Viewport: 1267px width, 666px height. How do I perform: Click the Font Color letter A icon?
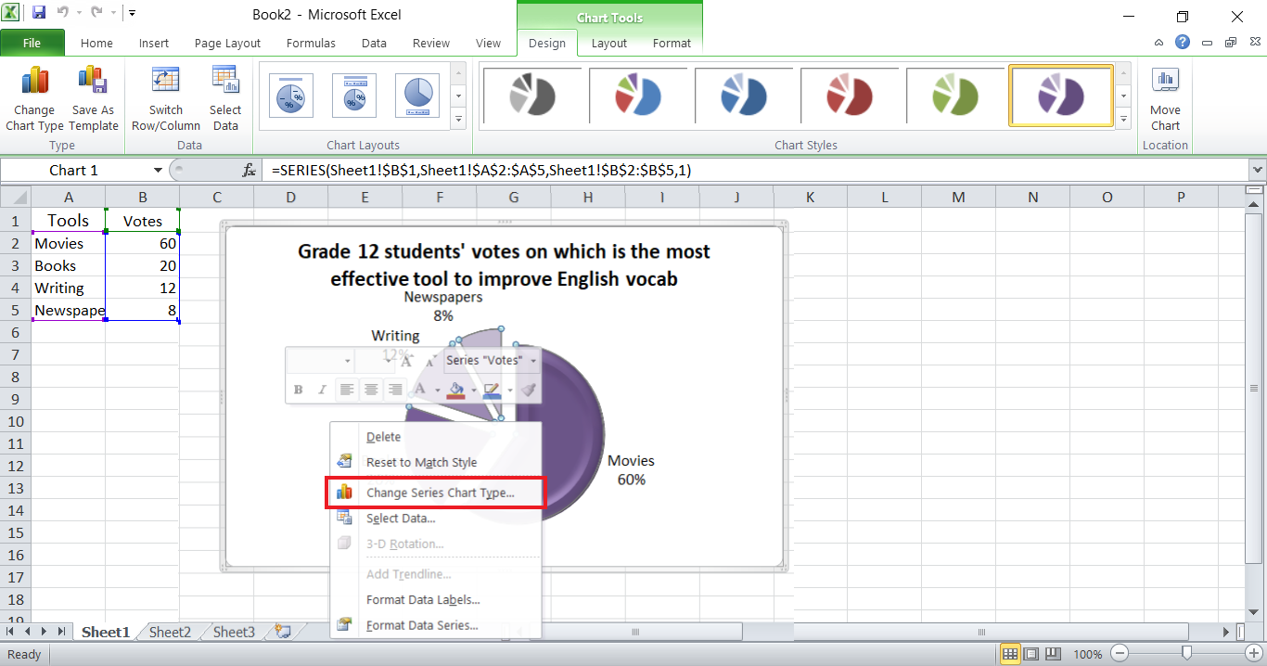coord(419,391)
